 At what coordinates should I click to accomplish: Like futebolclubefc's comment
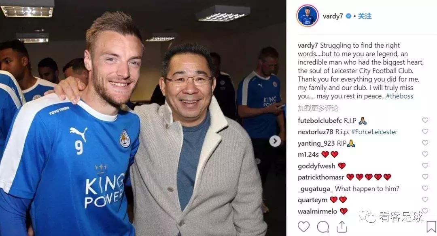tap(425, 120)
